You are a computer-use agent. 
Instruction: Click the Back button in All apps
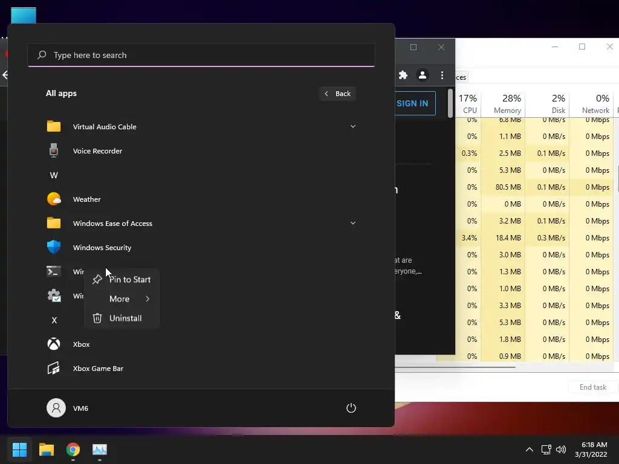(337, 94)
